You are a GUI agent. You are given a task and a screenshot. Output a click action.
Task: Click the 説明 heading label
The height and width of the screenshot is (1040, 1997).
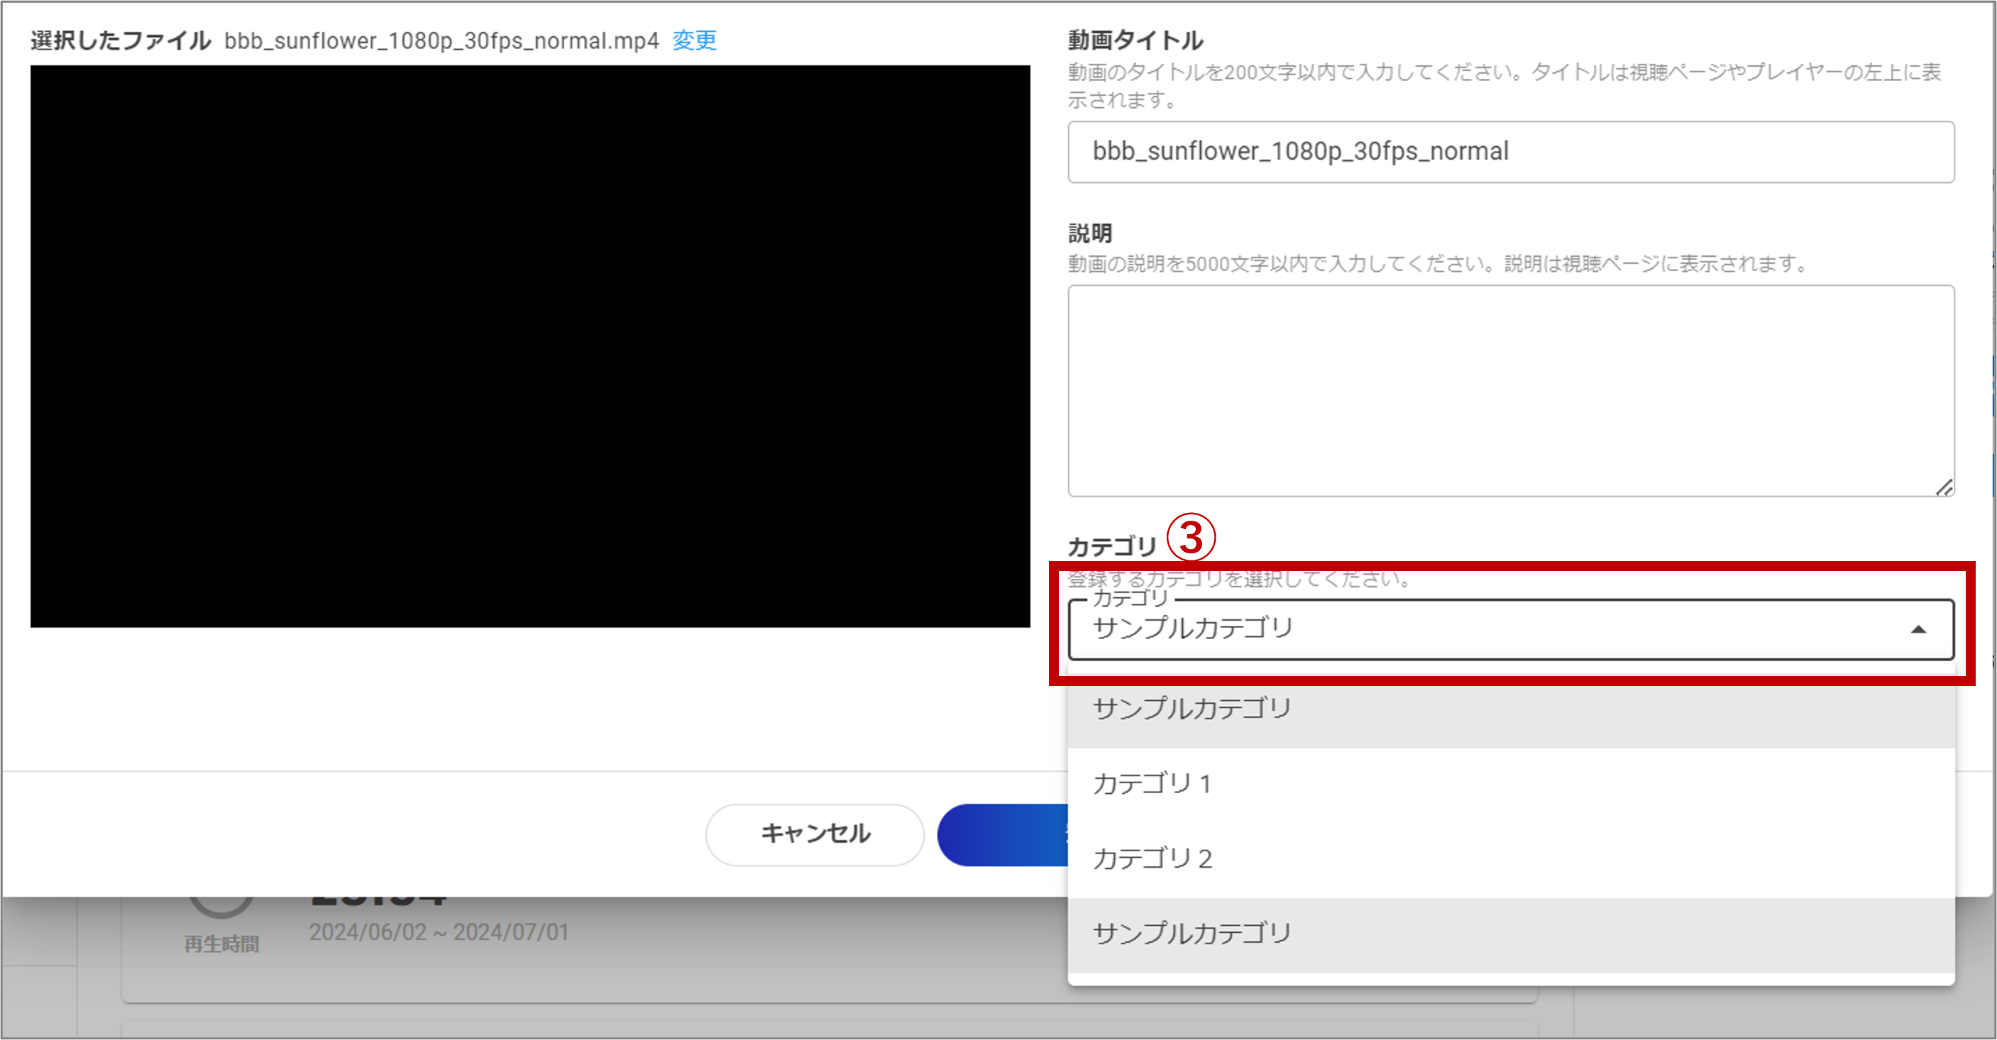[x=1090, y=233]
